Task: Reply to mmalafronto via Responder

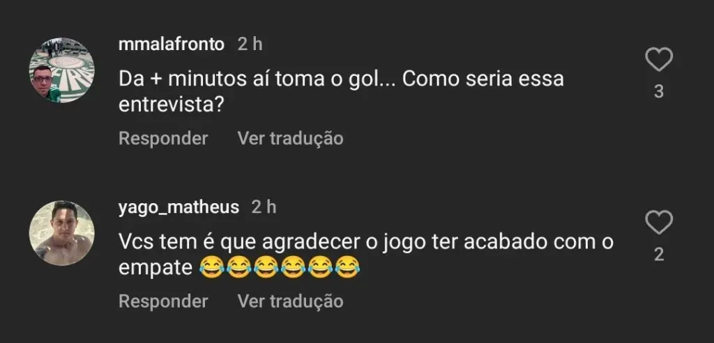Action: click(x=163, y=138)
